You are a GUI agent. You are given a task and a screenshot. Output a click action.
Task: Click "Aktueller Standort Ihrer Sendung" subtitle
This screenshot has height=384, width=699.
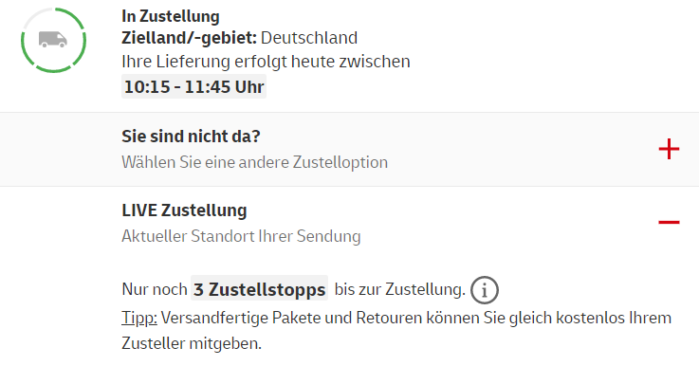pos(241,235)
